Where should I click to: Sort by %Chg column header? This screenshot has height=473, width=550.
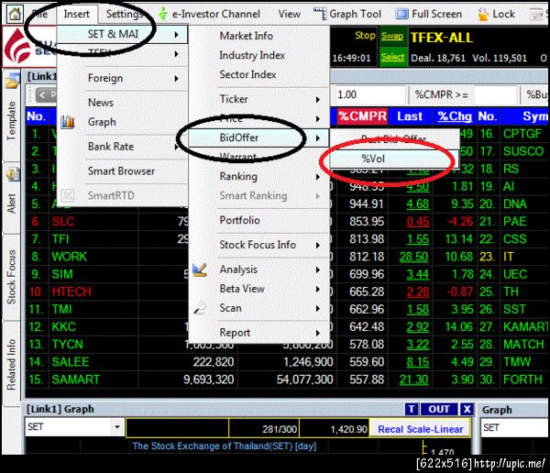pyautogui.click(x=455, y=116)
